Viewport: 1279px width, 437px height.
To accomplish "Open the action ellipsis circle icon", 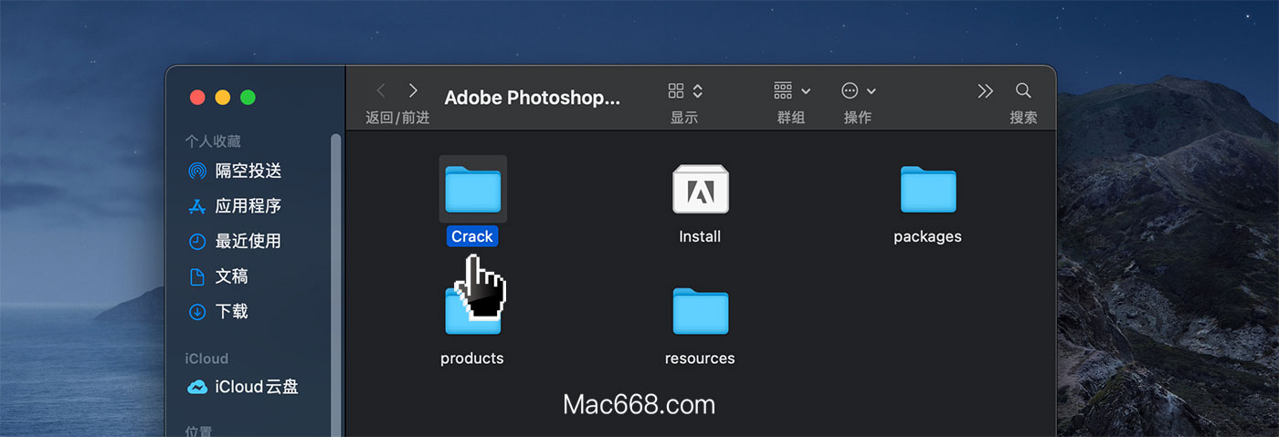I will (x=850, y=90).
